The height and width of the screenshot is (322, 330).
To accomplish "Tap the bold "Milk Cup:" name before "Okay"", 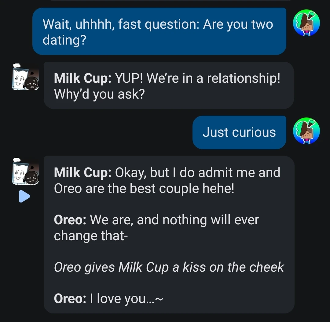I will (x=82, y=173).
